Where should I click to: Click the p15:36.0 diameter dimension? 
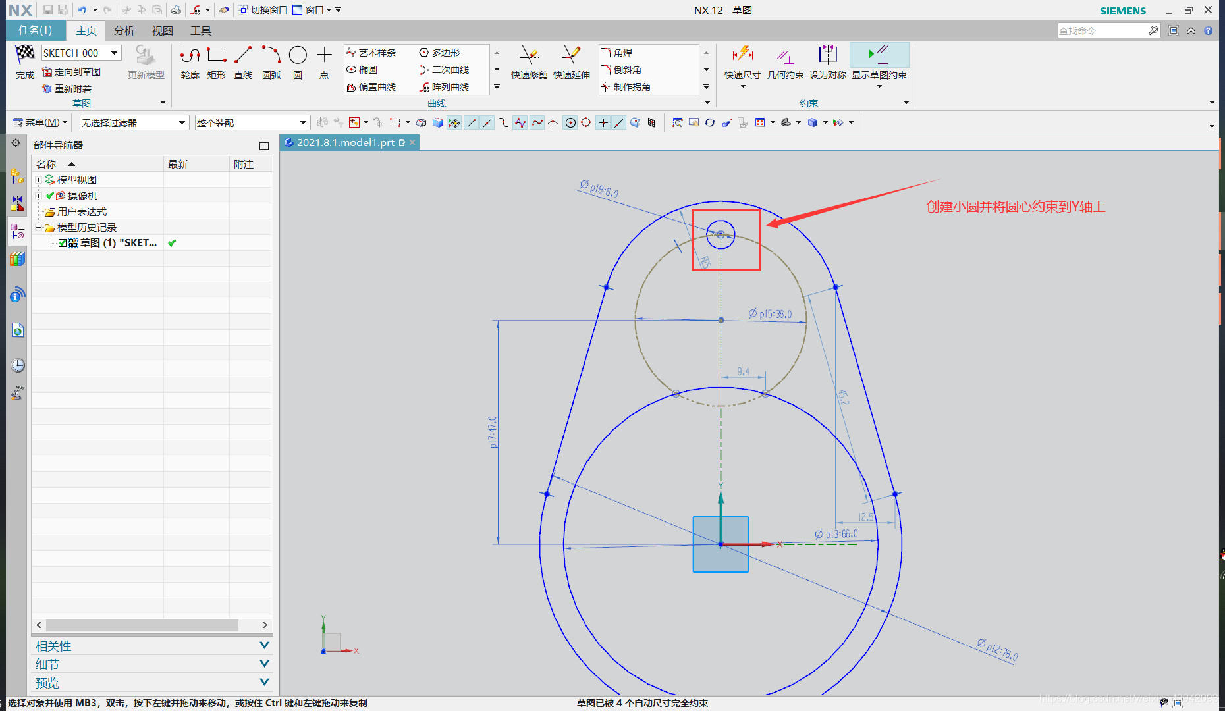(771, 314)
